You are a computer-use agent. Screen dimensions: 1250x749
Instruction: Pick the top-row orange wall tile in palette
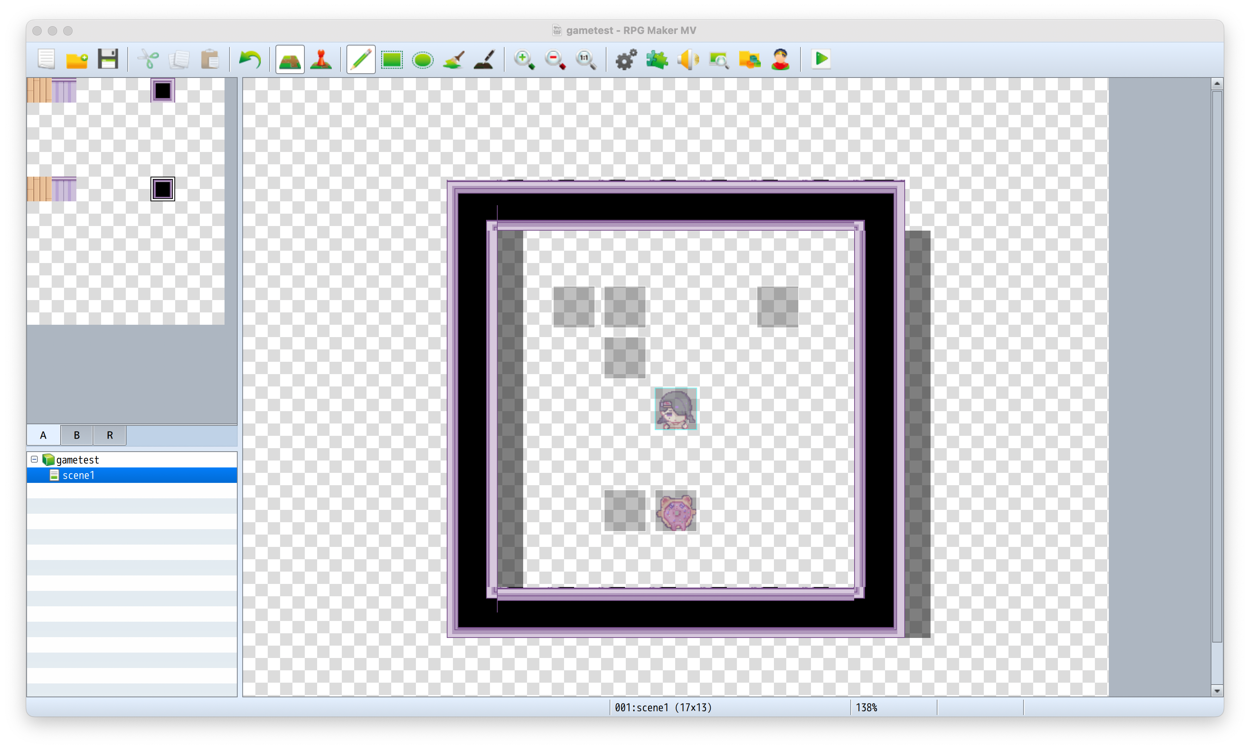39,90
